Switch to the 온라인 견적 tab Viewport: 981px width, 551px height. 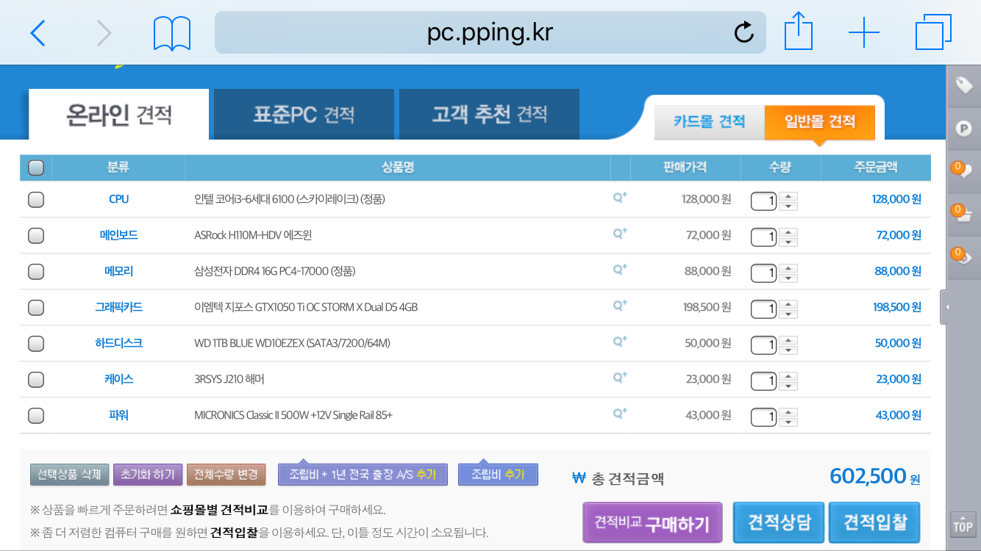click(119, 115)
